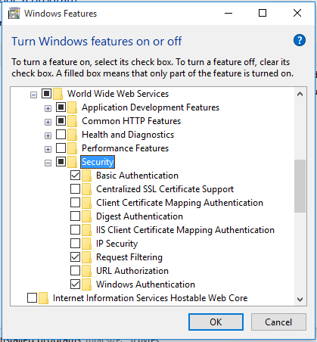Click the Windows Features title bar icon

(x=14, y=13)
